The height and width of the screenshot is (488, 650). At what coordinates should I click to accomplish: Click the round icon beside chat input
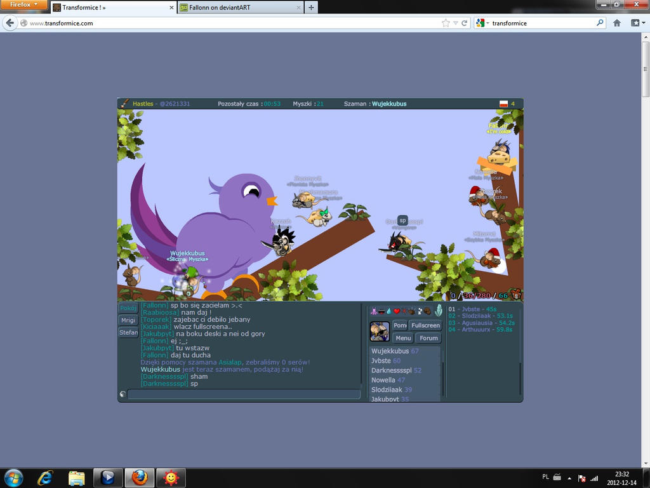pos(123,394)
